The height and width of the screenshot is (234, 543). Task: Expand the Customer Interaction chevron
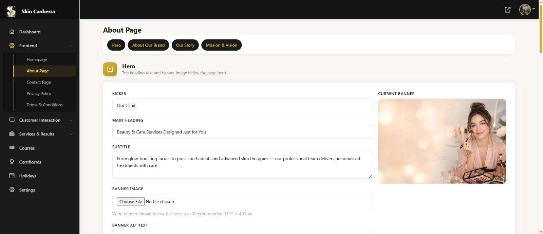71,120
